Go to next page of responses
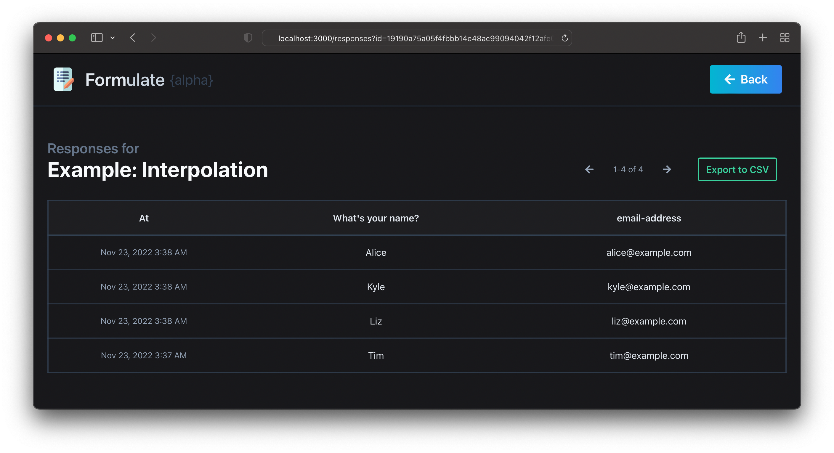 coord(667,169)
